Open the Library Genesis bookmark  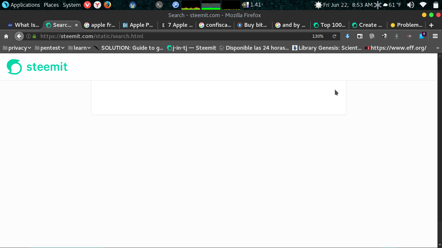327,48
